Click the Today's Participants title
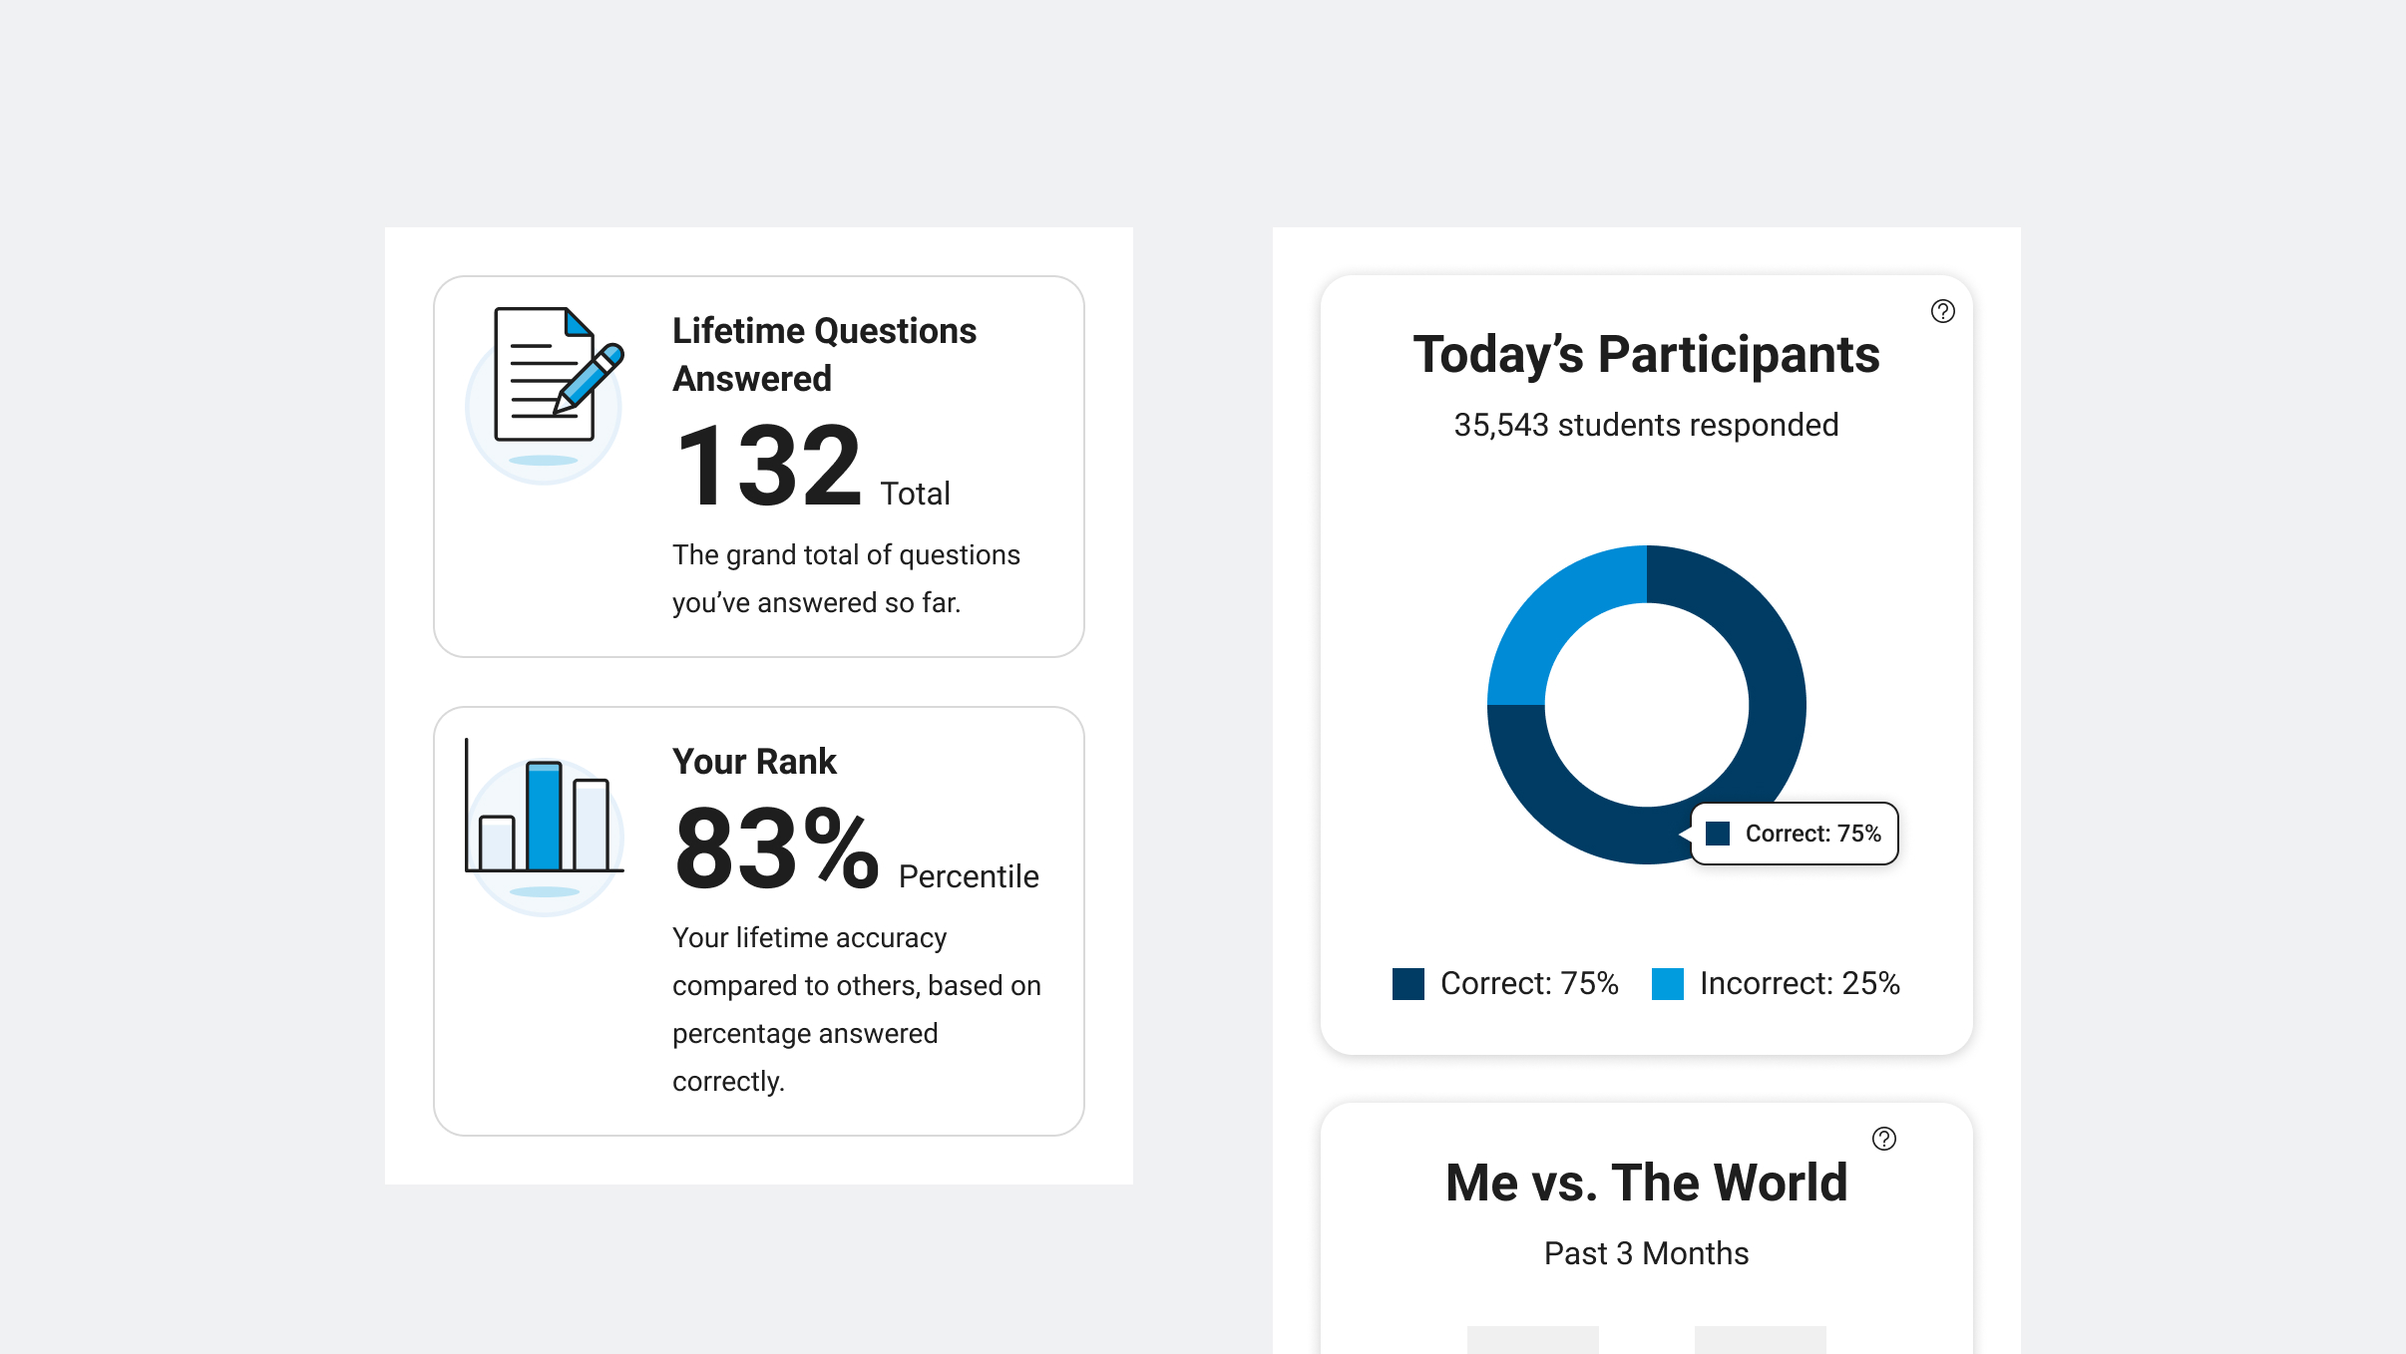The height and width of the screenshot is (1354, 2406). (x=1646, y=355)
